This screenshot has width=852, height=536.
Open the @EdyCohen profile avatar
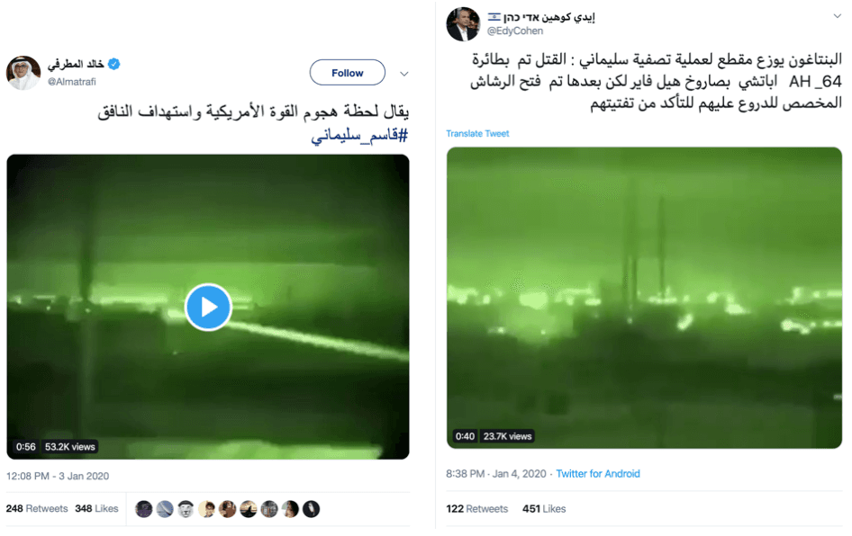pos(463,24)
